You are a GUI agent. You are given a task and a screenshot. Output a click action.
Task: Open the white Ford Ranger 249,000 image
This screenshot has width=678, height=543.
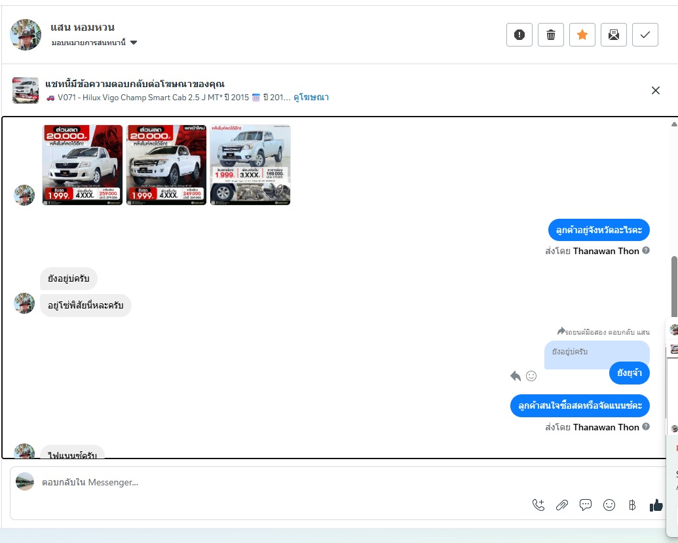click(166, 164)
